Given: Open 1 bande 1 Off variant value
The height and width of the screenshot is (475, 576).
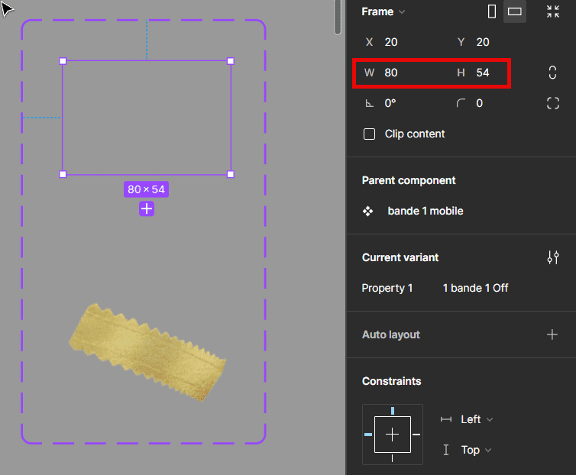Looking at the screenshot, I should click(x=475, y=288).
